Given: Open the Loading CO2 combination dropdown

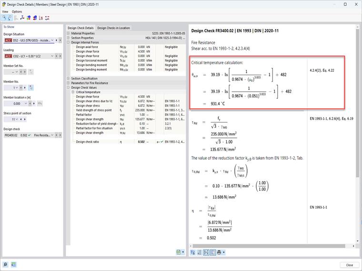Looking at the screenshot, I should 52,56.
